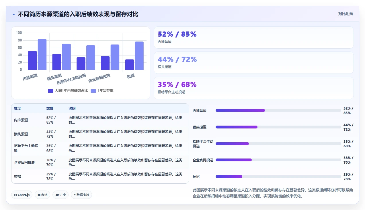Viewport: 365px width, 210px height.
Task: Click the summary paragraph under the progress bars
Action: (x=273, y=193)
